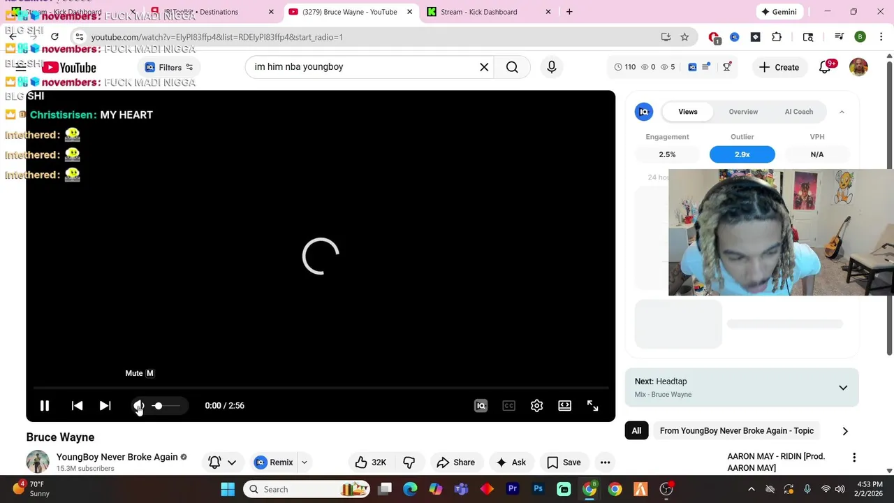Open the YouTube hamburger guide menu
Viewport: 894px width, 503px height.
[x=21, y=67]
